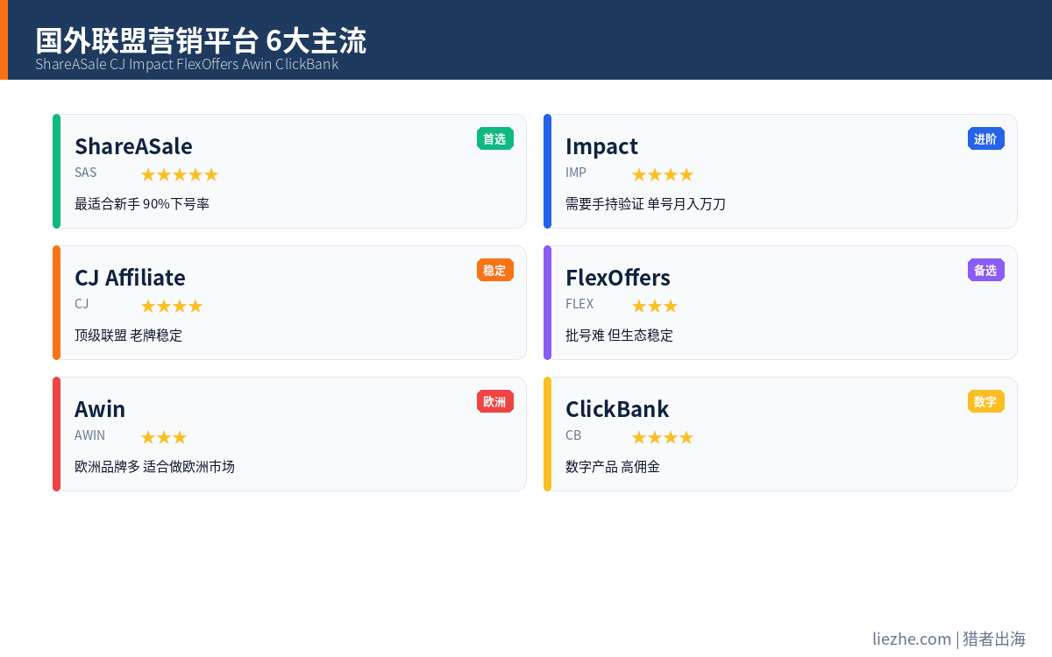1052x657 pixels.
Task: Click the red 欧洲 badge
Action: (495, 401)
